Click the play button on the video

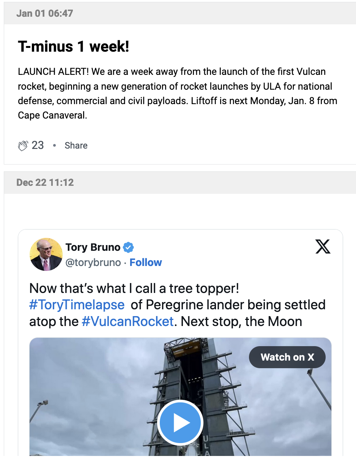[180, 423]
